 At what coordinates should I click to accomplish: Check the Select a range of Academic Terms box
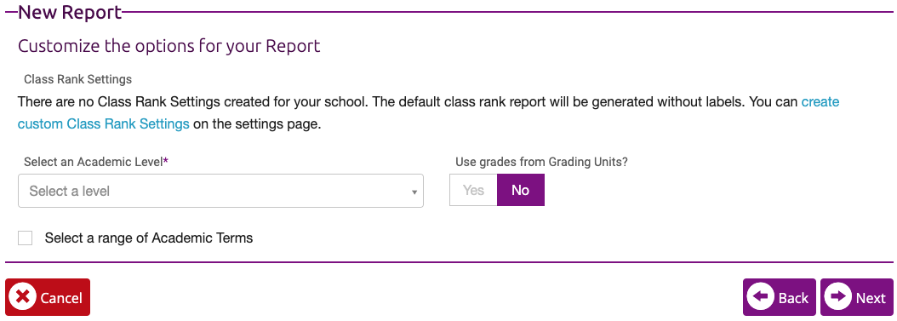coord(26,238)
